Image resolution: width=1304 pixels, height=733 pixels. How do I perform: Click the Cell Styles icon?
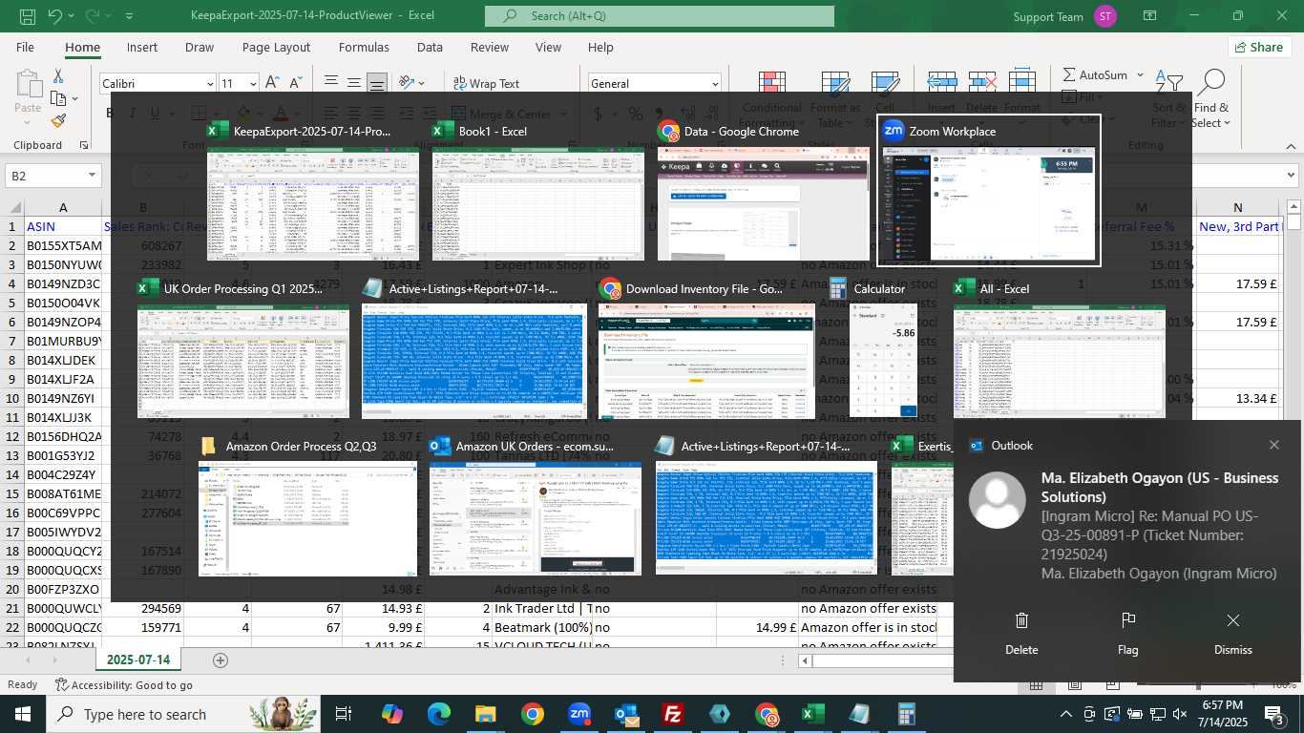(x=885, y=82)
